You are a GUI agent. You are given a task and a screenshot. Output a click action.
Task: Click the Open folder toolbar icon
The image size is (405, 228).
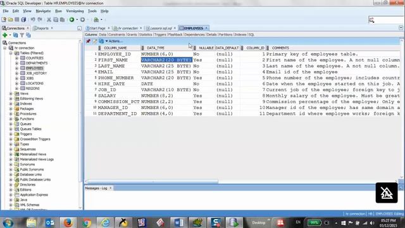(x=10, y=20)
